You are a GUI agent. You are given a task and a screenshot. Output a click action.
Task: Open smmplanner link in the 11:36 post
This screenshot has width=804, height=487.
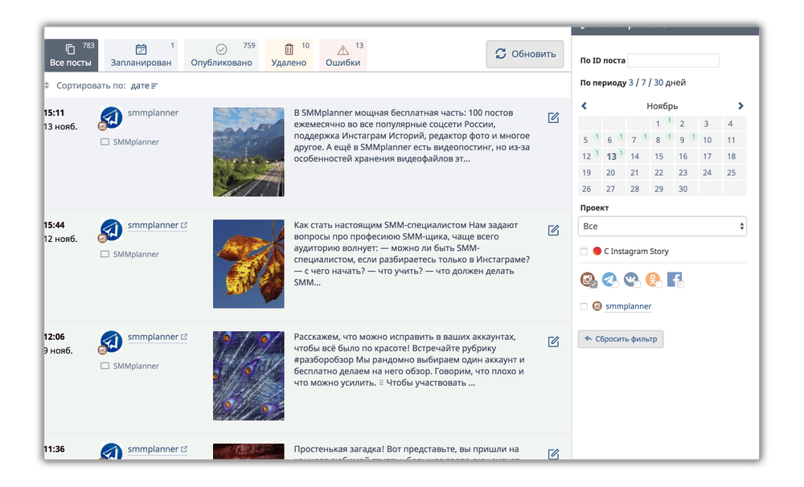point(158,449)
